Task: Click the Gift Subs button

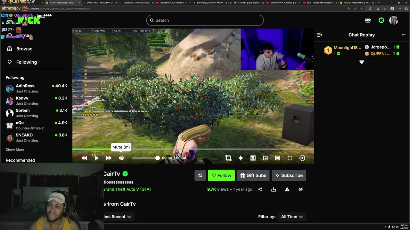Action: pyautogui.click(x=253, y=175)
